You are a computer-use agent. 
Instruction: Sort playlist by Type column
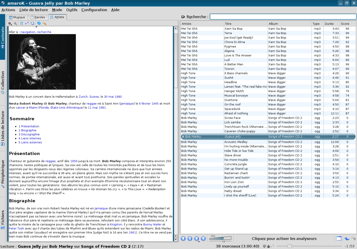(317, 24)
